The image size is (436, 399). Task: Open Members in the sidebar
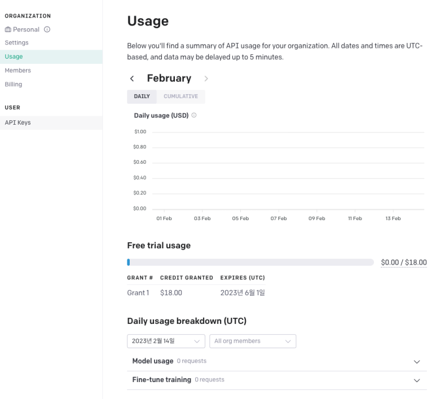(x=18, y=71)
